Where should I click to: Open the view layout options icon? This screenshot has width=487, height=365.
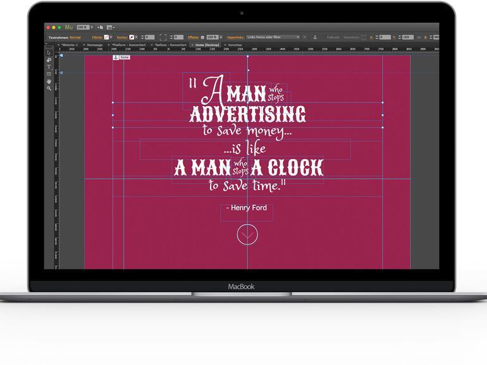click(x=110, y=27)
